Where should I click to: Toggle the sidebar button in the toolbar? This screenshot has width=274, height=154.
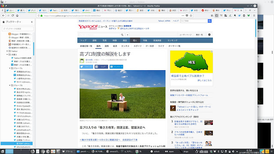217,15
